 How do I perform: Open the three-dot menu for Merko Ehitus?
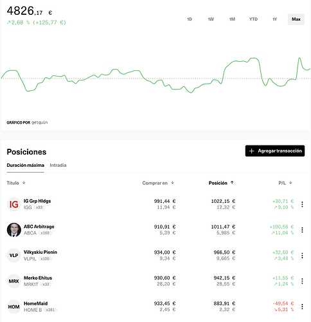pyautogui.click(x=302, y=281)
